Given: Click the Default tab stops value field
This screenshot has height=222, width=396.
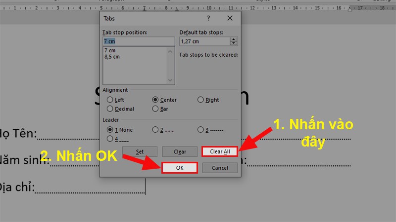Looking at the screenshot, I should click(204, 41).
